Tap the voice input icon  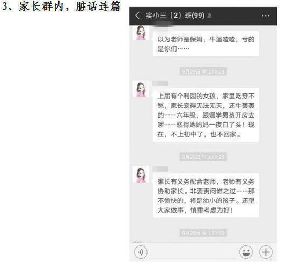click(141, 252)
